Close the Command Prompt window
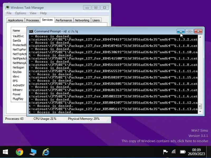 [x=198, y=31]
